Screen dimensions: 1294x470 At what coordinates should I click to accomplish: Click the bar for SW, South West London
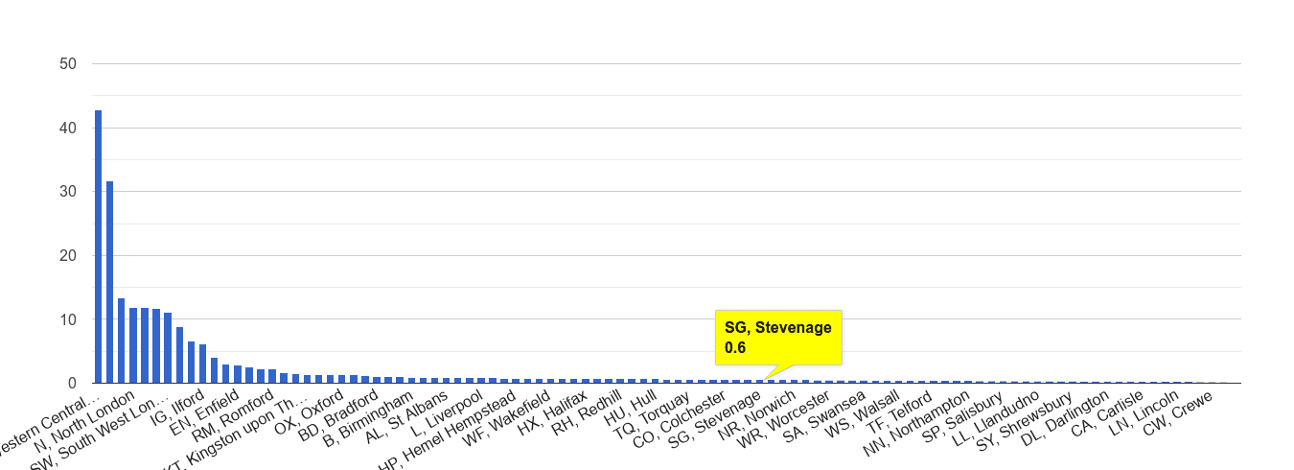pos(168,347)
